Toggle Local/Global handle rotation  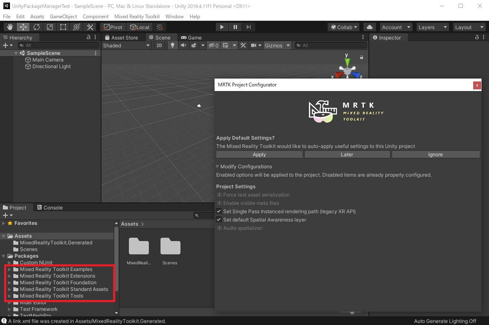(x=139, y=27)
